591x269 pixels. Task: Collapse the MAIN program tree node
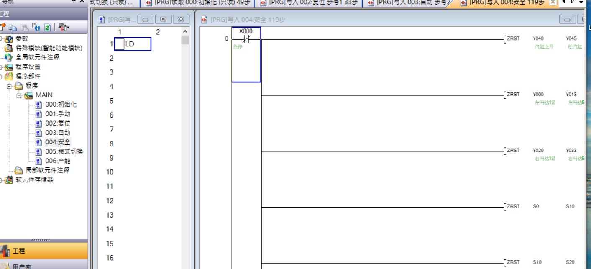point(19,95)
